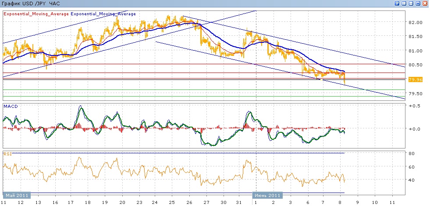Click the RSI indicator panel label
This screenshot has height=207, width=430.
[x=8, y=154]
